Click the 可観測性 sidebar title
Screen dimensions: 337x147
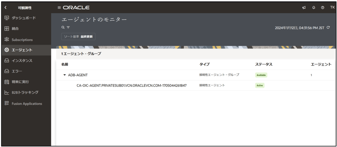(x=25, y=8)
